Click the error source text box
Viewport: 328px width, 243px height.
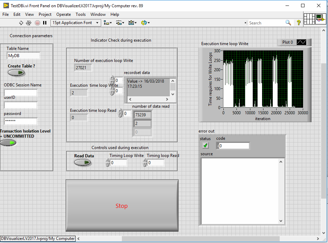pyautogui.click(x=241, y=191)
